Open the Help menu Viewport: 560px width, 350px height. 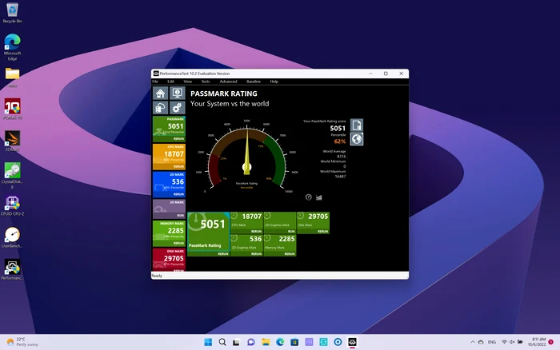click(274, 82)
